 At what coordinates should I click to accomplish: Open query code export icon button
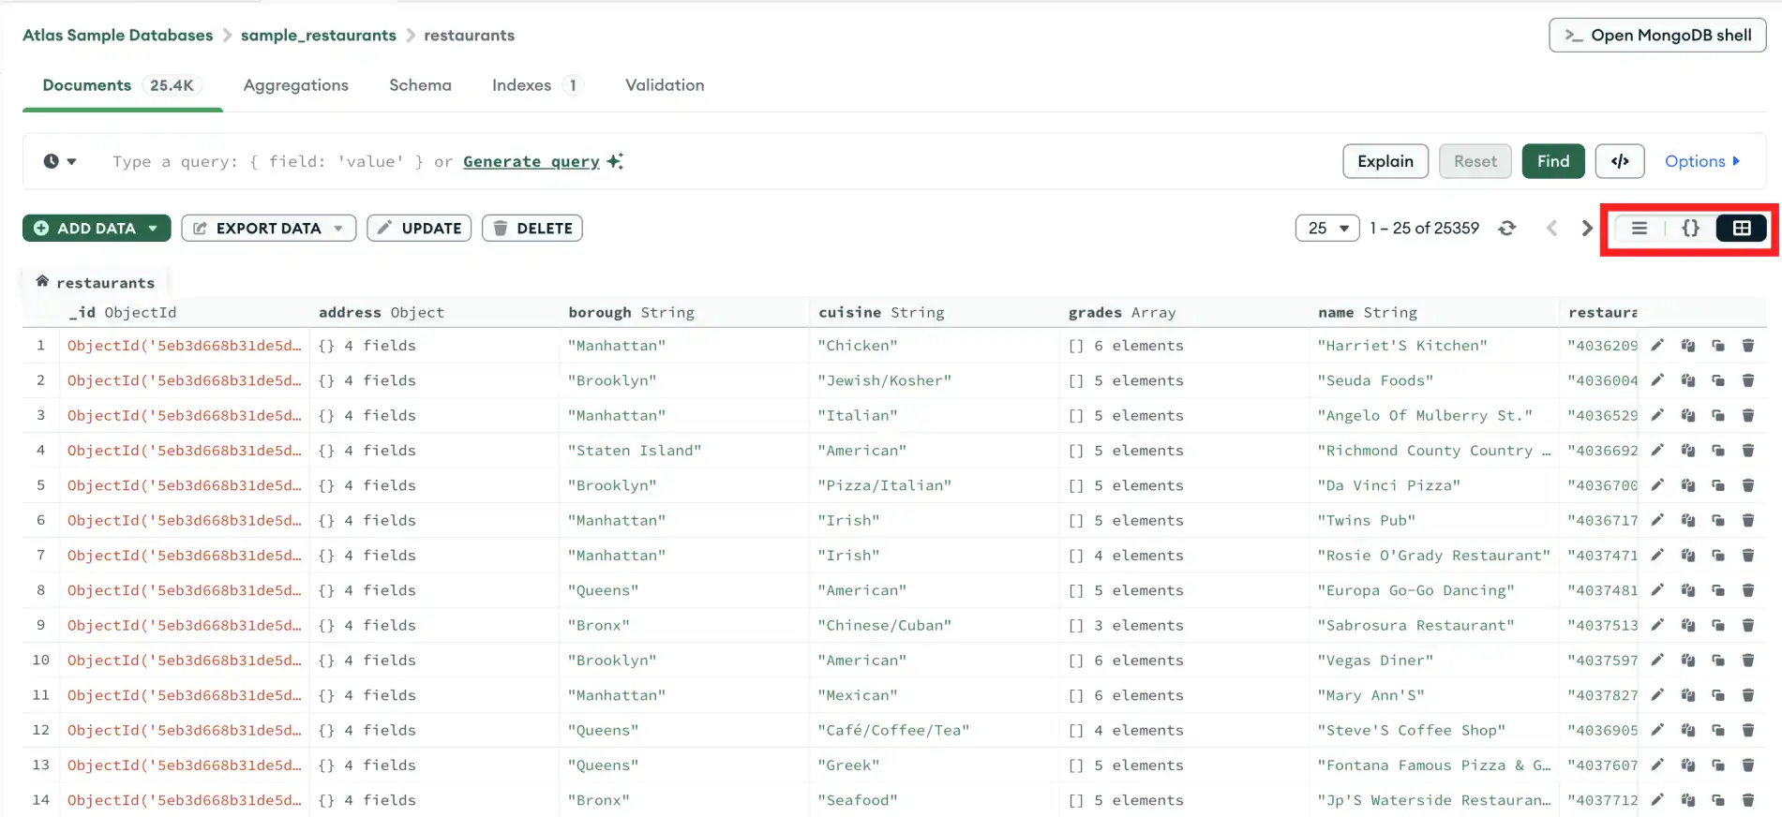[x=1619, y=161]
